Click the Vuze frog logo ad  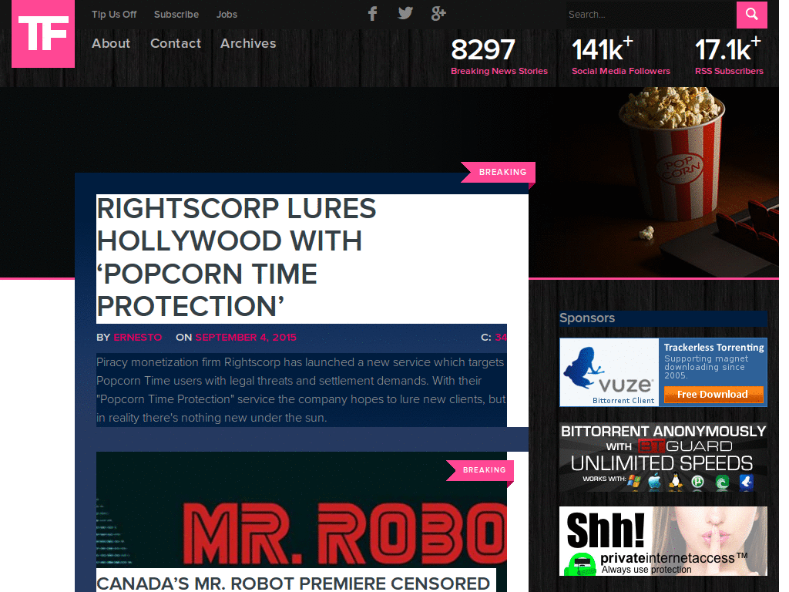(x=609, y=372)
